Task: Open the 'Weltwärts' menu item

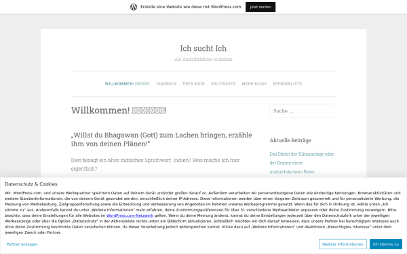Action: [223, 84]
